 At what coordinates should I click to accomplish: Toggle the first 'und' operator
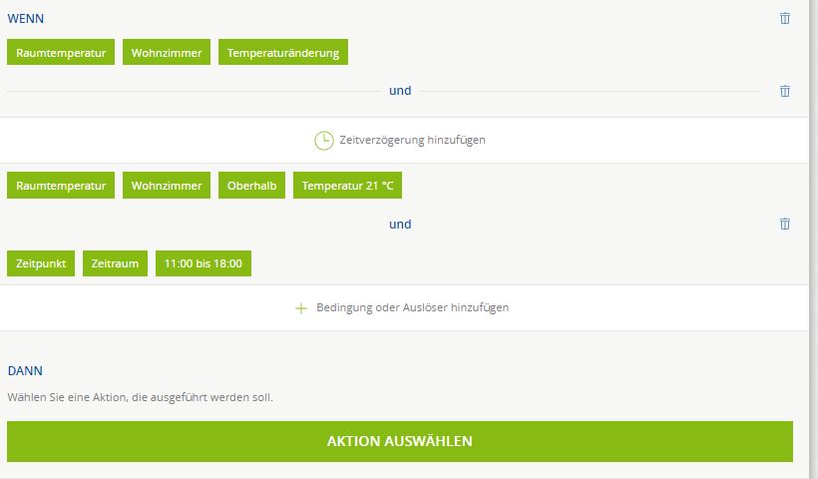point(400,91)
